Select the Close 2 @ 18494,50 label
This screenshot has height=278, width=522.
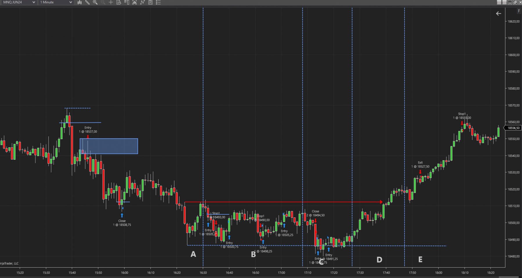pyautogui.click(x=316, y=213)
